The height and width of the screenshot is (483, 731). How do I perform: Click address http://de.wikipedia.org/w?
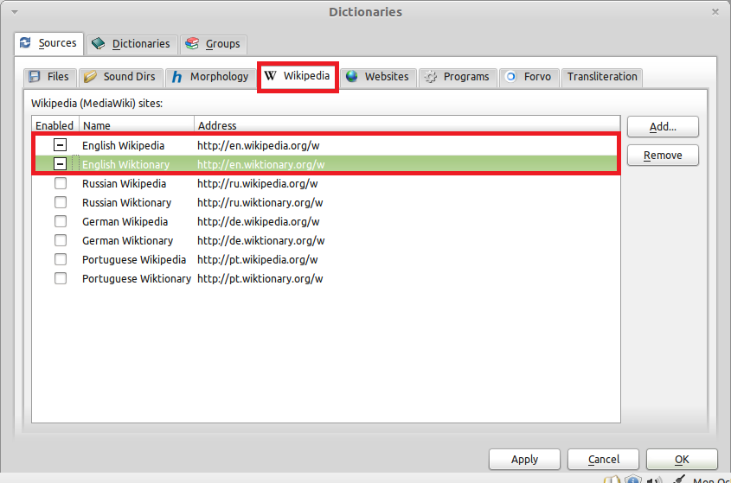tap(259, 222)
